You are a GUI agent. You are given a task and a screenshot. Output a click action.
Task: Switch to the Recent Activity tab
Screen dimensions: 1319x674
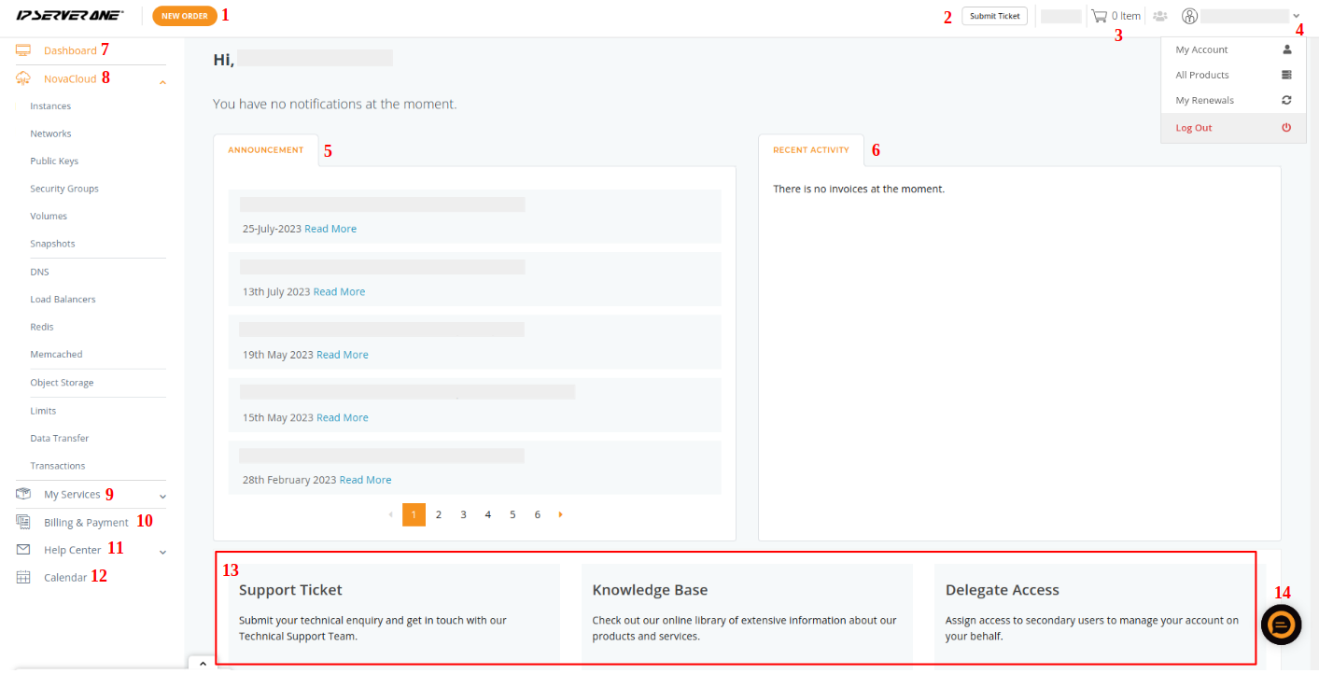coord(810,149)
